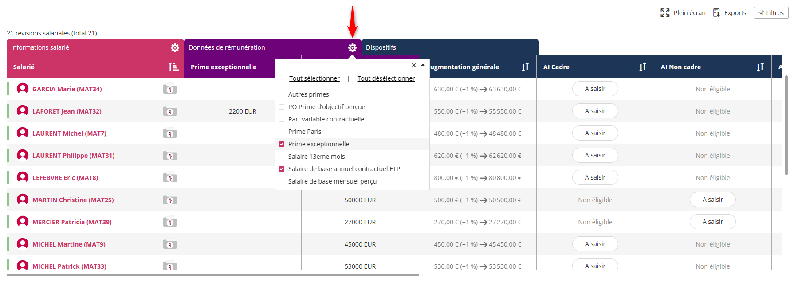Image resolution: width=790 pixels, height=282 pixels.
Task: Sort the Salarié column
Action: click(x=173, y=67)
